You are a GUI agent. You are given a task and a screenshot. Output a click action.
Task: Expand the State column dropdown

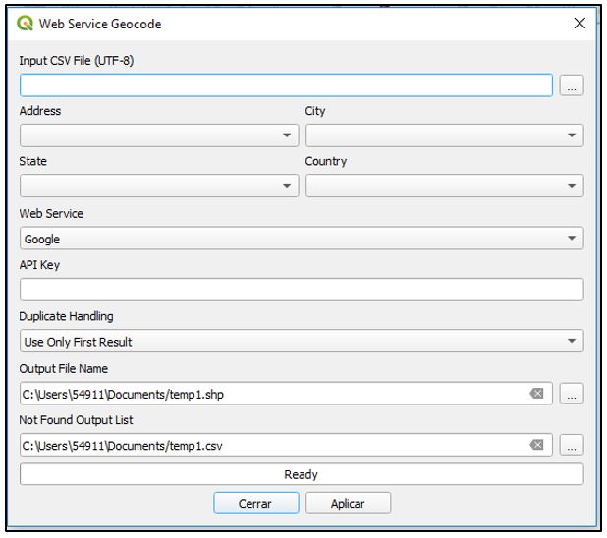pyautogui.click(x=159, y=186)
